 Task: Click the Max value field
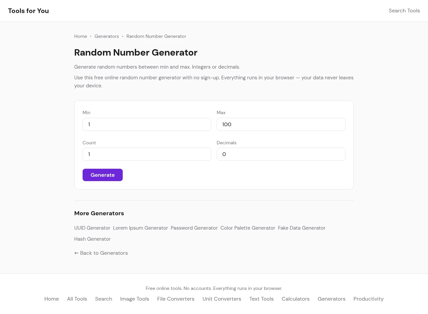281,125
